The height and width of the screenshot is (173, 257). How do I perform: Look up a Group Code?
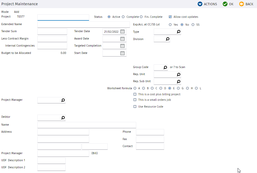165,67
